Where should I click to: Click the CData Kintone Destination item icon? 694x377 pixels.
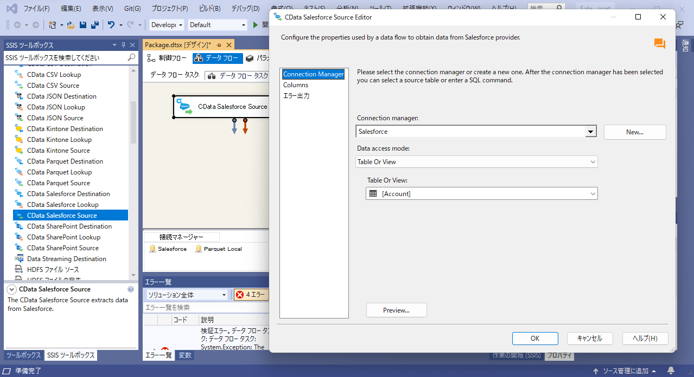point(19,129)
